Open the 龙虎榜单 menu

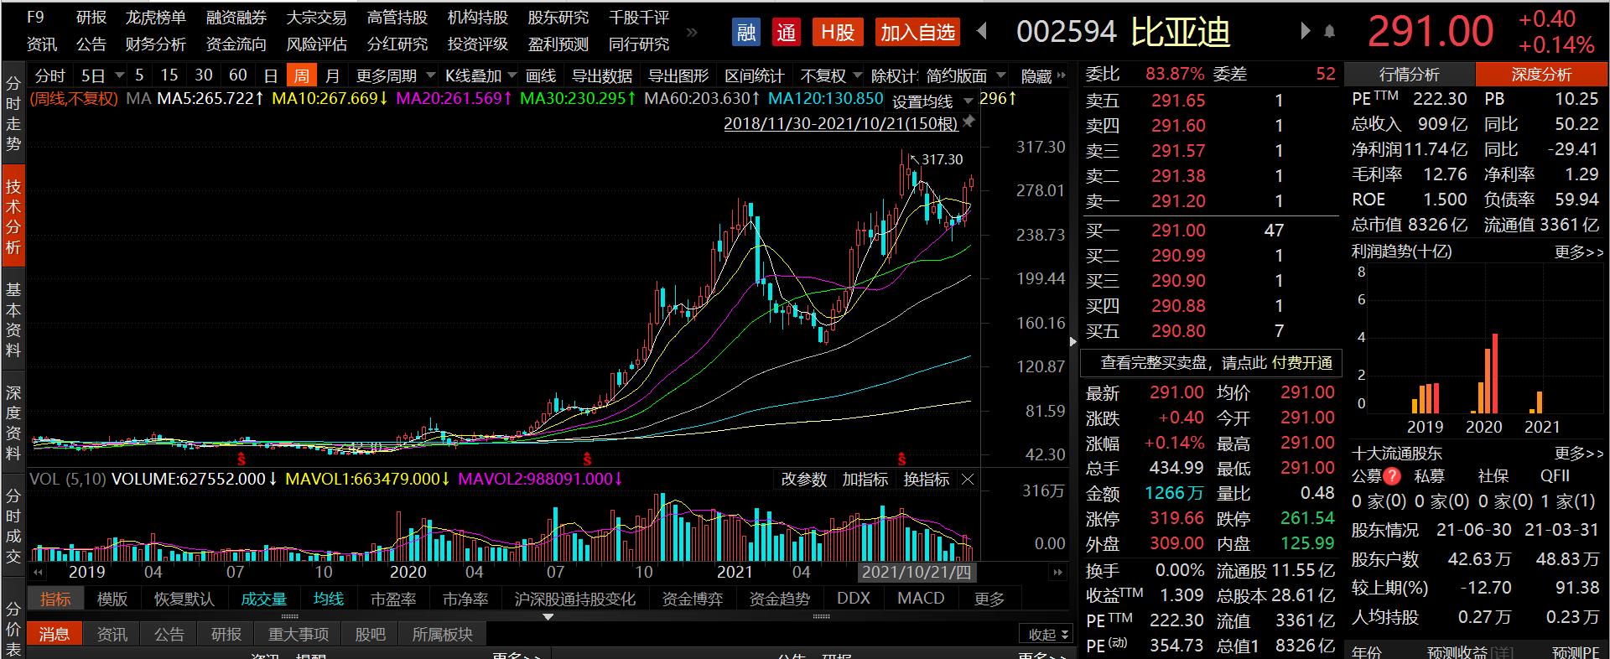coord(156,18)
